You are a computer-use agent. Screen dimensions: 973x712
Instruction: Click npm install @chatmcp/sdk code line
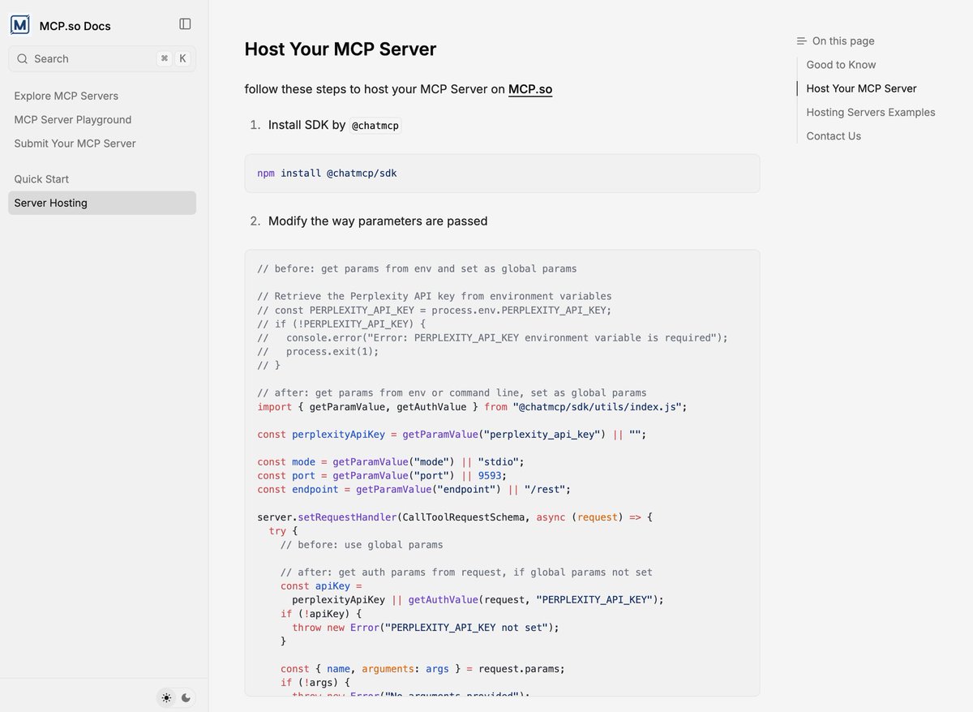(x=327, y=174)
